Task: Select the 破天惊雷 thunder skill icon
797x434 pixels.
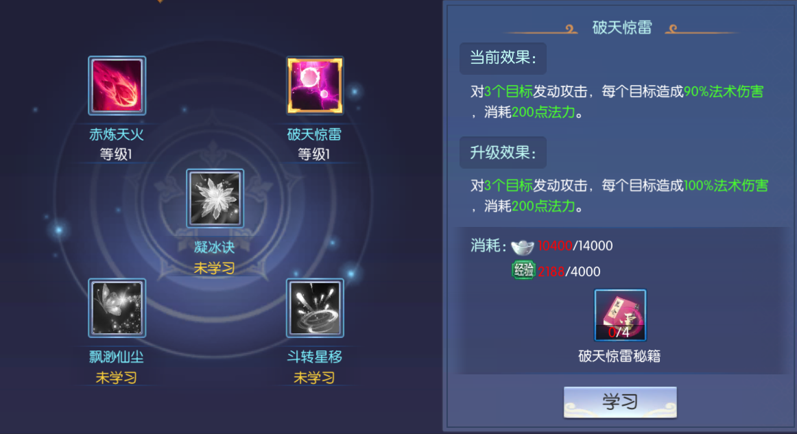Action: 315,86
